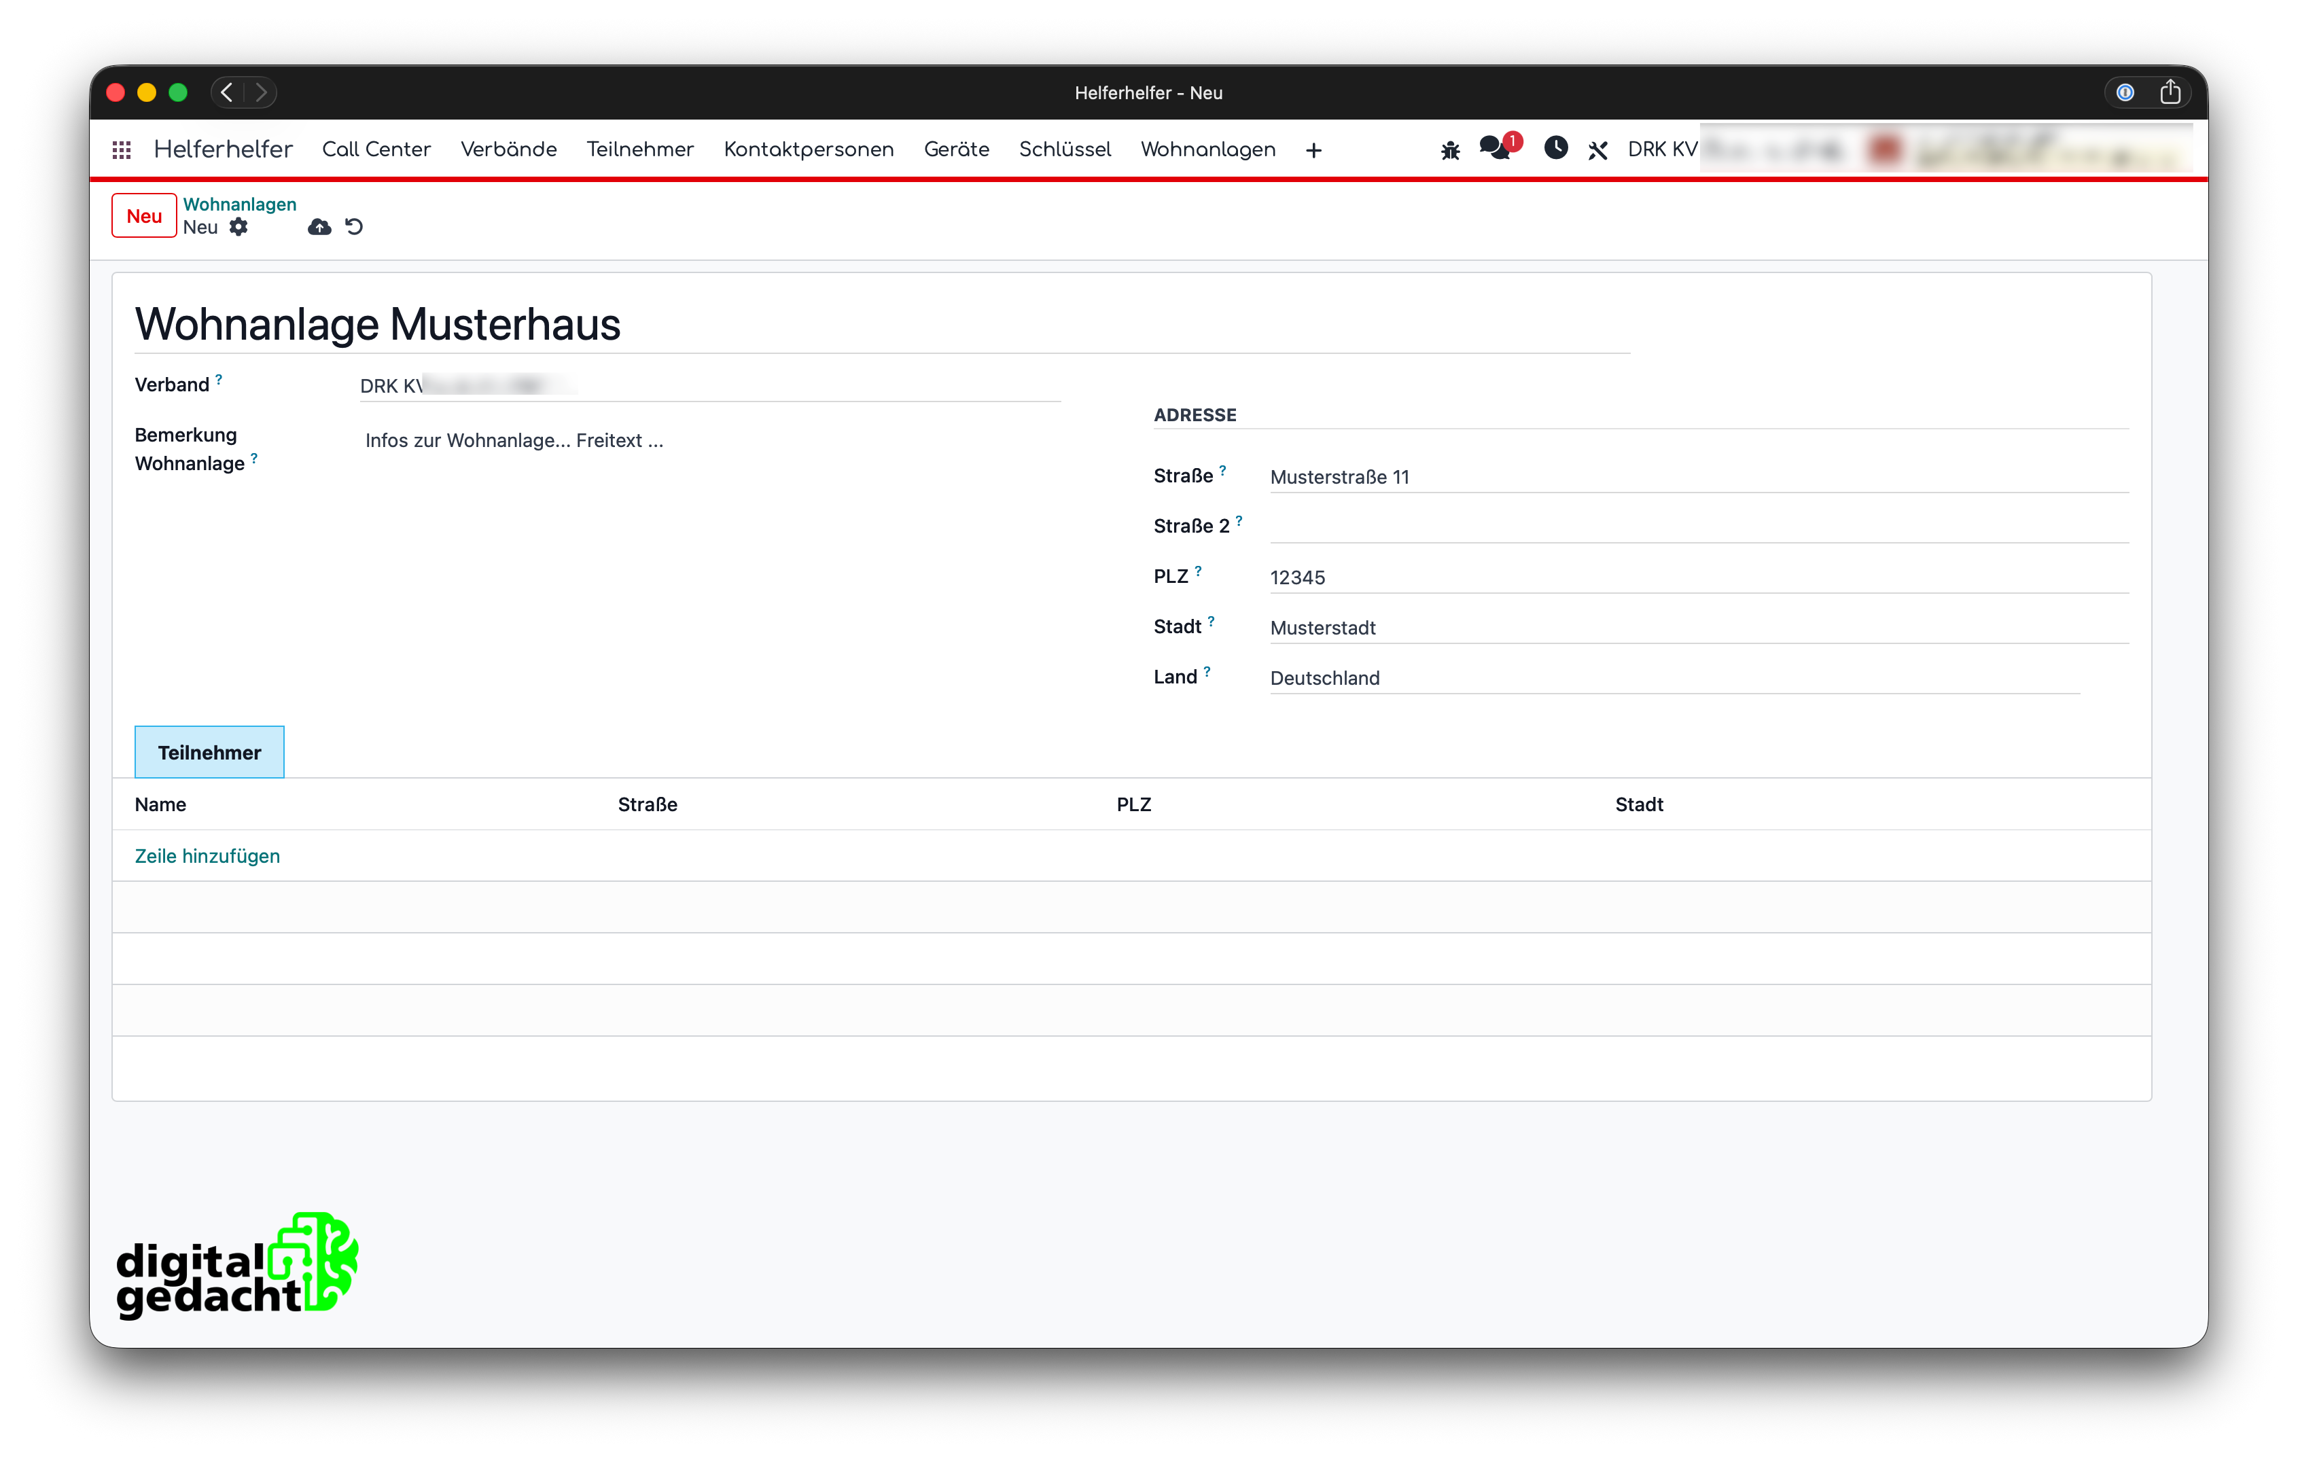Click the add menu plus icon
Viewport: 2298px width, 1462px height.
click(1313, 151)
